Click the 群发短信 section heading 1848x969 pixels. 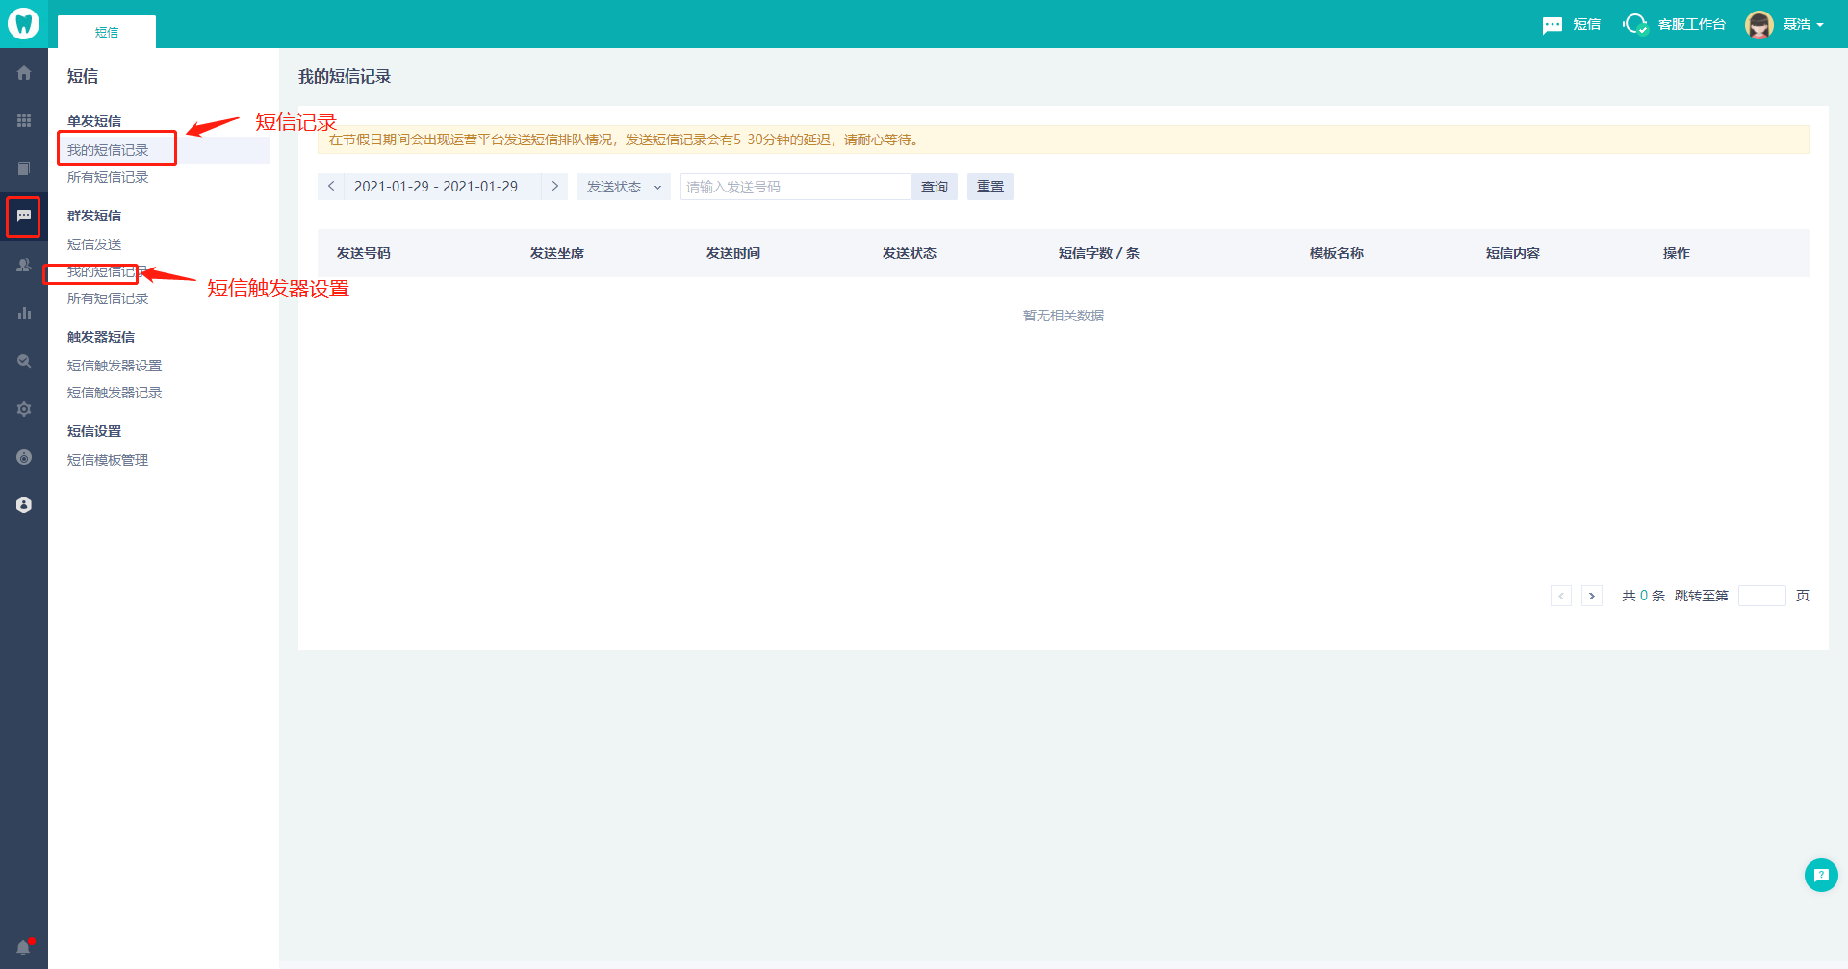(x=94, y=216)
